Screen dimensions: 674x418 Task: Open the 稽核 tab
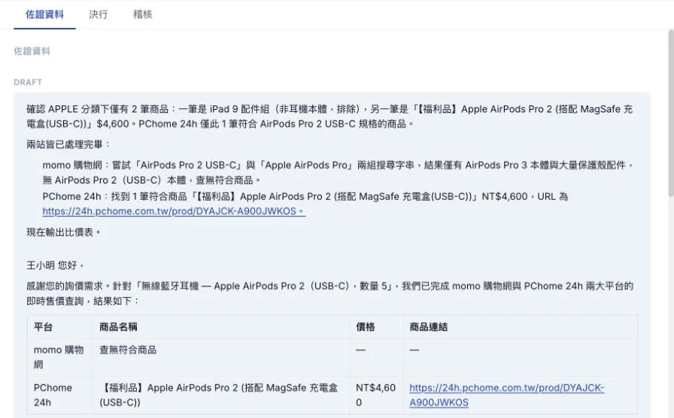point(143,14)
